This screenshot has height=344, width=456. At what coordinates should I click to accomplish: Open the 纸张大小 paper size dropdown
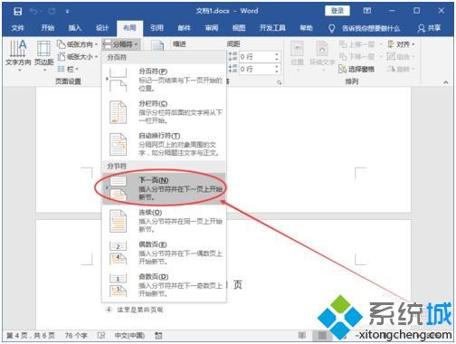point(77,57)
